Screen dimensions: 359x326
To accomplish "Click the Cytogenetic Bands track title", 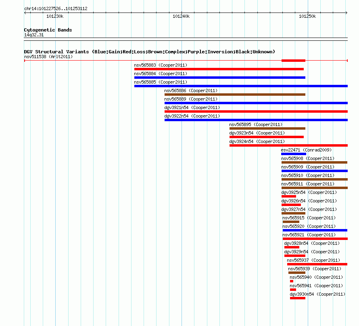I will pos(48,30).
